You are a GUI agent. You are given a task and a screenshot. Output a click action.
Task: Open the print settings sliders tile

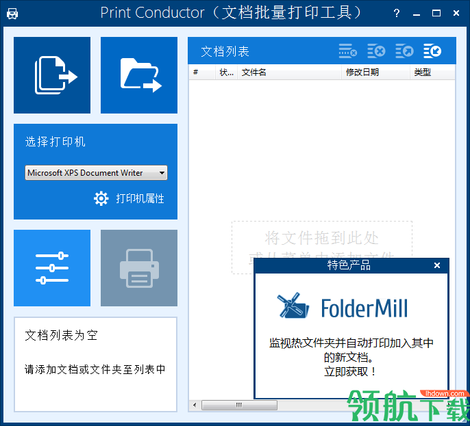pos(52,268)
